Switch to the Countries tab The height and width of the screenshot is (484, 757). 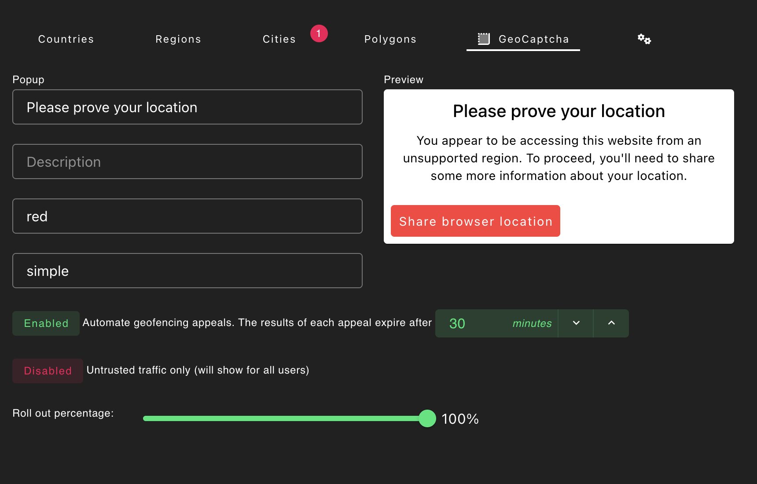[x=66, y=39]
